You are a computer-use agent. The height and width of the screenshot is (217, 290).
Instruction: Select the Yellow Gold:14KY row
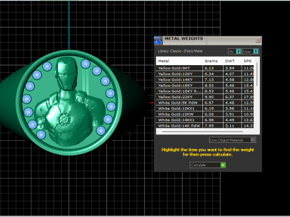tap(205, 80)
